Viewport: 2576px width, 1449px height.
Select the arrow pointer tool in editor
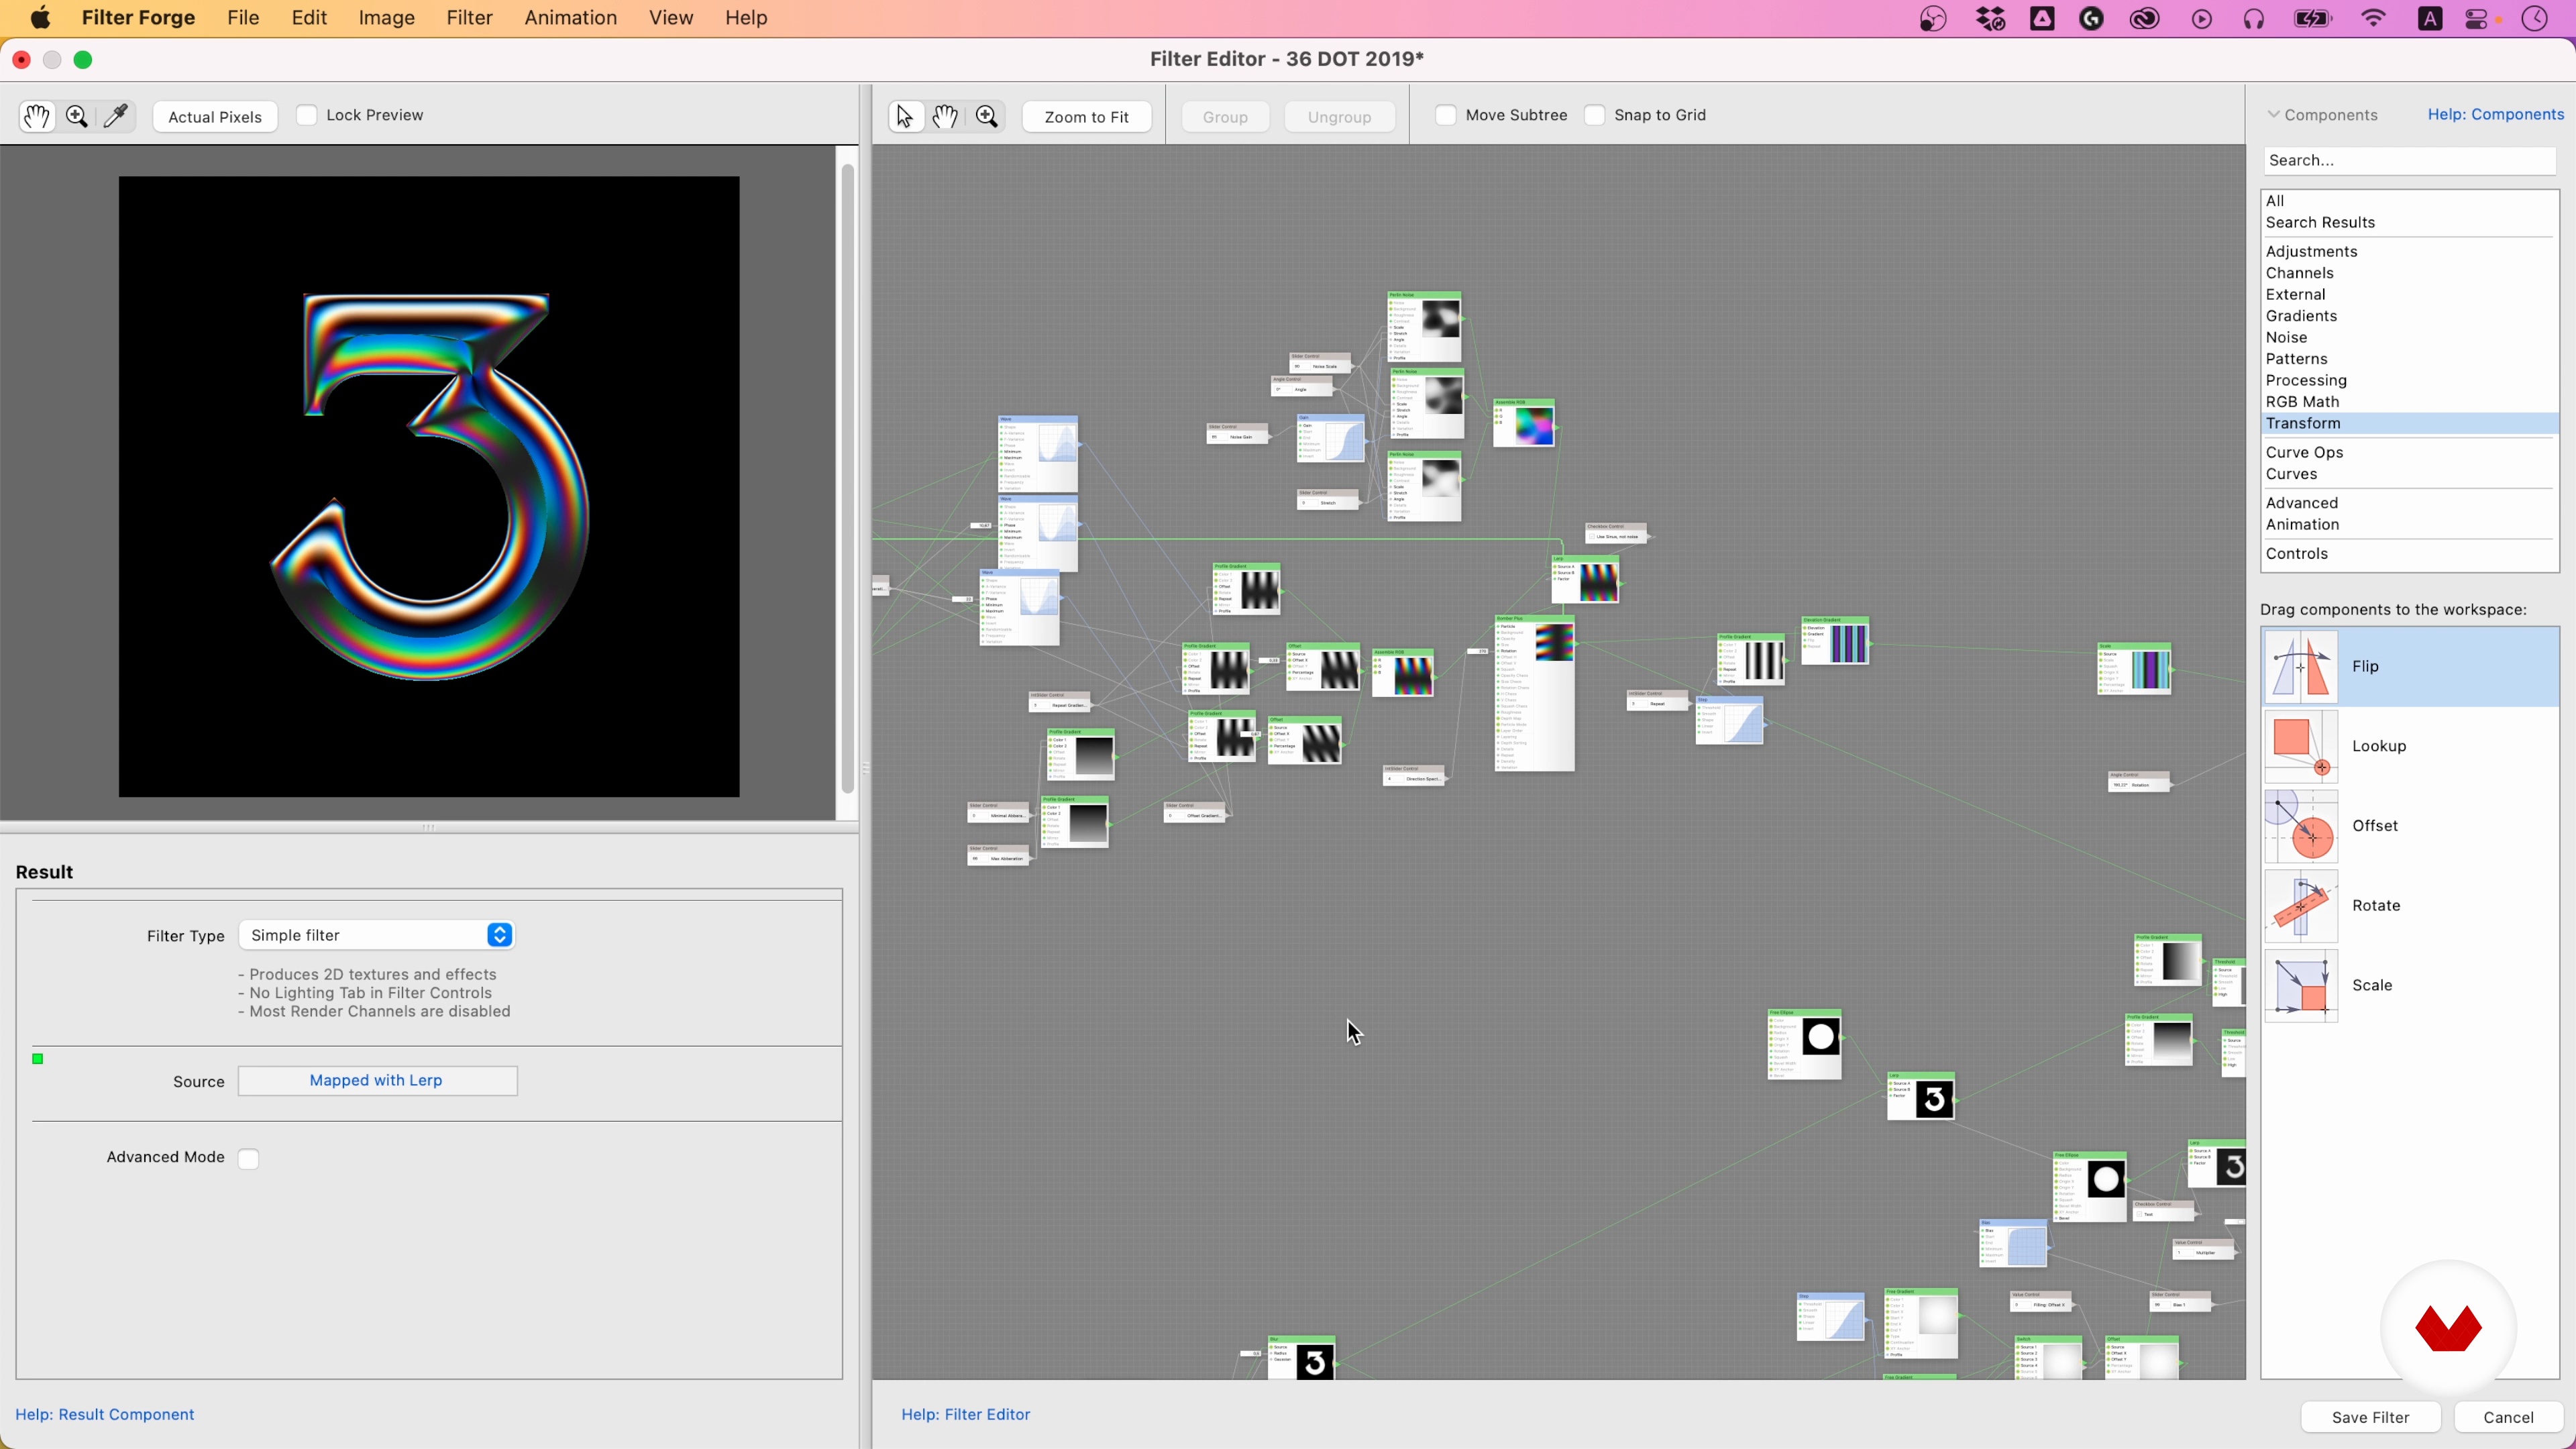pyautogui.click(x=904, y=116)
